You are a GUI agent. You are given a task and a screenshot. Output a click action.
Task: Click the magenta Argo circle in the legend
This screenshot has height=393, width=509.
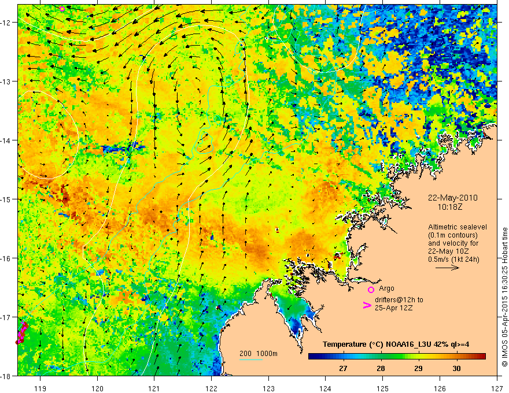[371, 290]
